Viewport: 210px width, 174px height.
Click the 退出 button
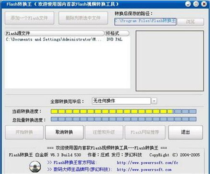pos(185,132)
